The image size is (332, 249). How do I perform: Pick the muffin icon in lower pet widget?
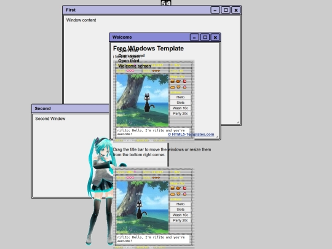(x=178, y=194)
